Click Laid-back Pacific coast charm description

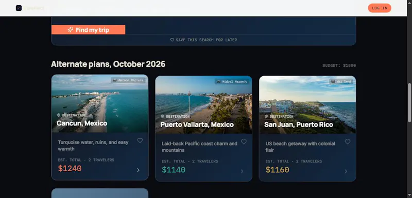(199, 147)
